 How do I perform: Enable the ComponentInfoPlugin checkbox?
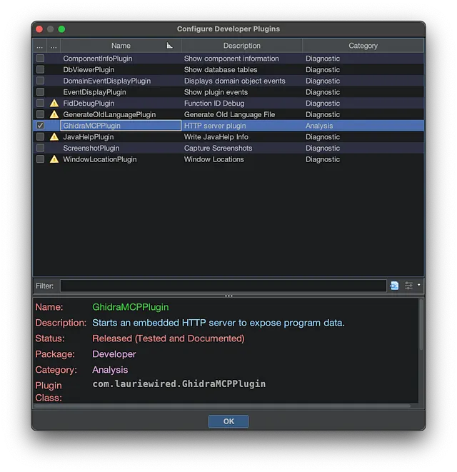point(41,59)
